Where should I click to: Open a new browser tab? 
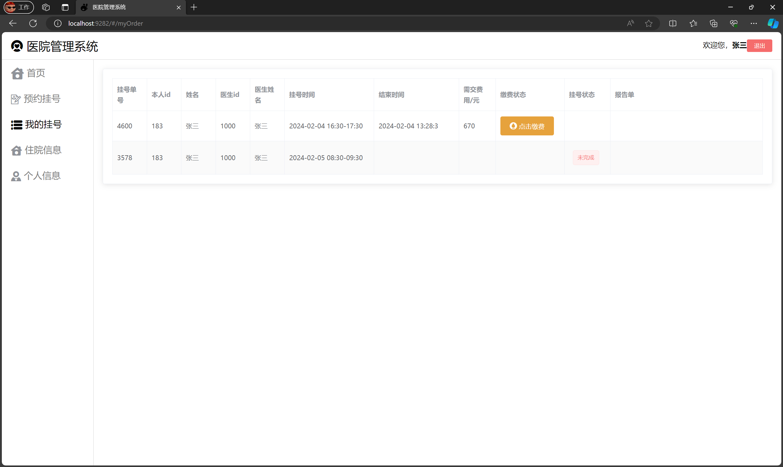pyautogui.click(x=194, y=7)
